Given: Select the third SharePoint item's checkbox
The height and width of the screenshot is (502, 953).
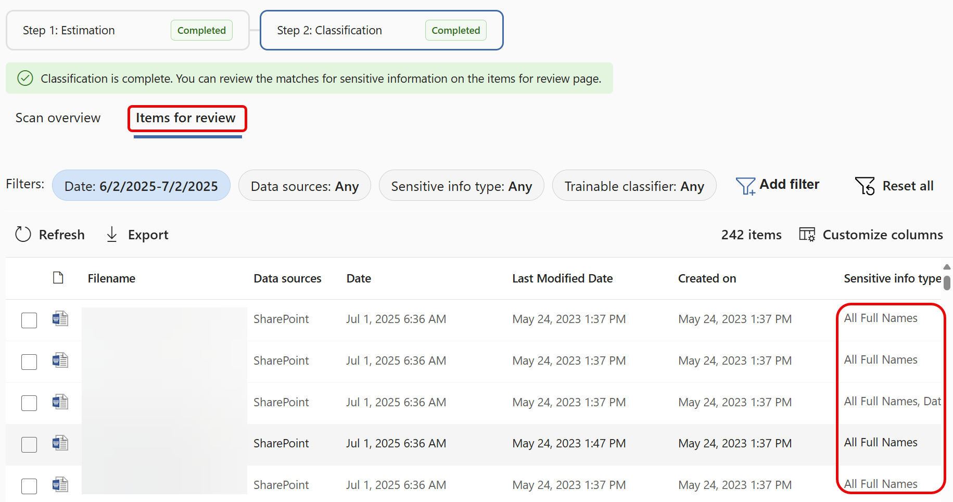Looking at the screenshot, I should click(x=29, y=403).
